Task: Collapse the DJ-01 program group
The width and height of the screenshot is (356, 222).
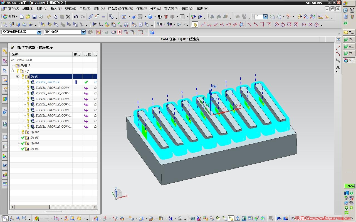Action: pyautogui.click(x=18, y=77)
